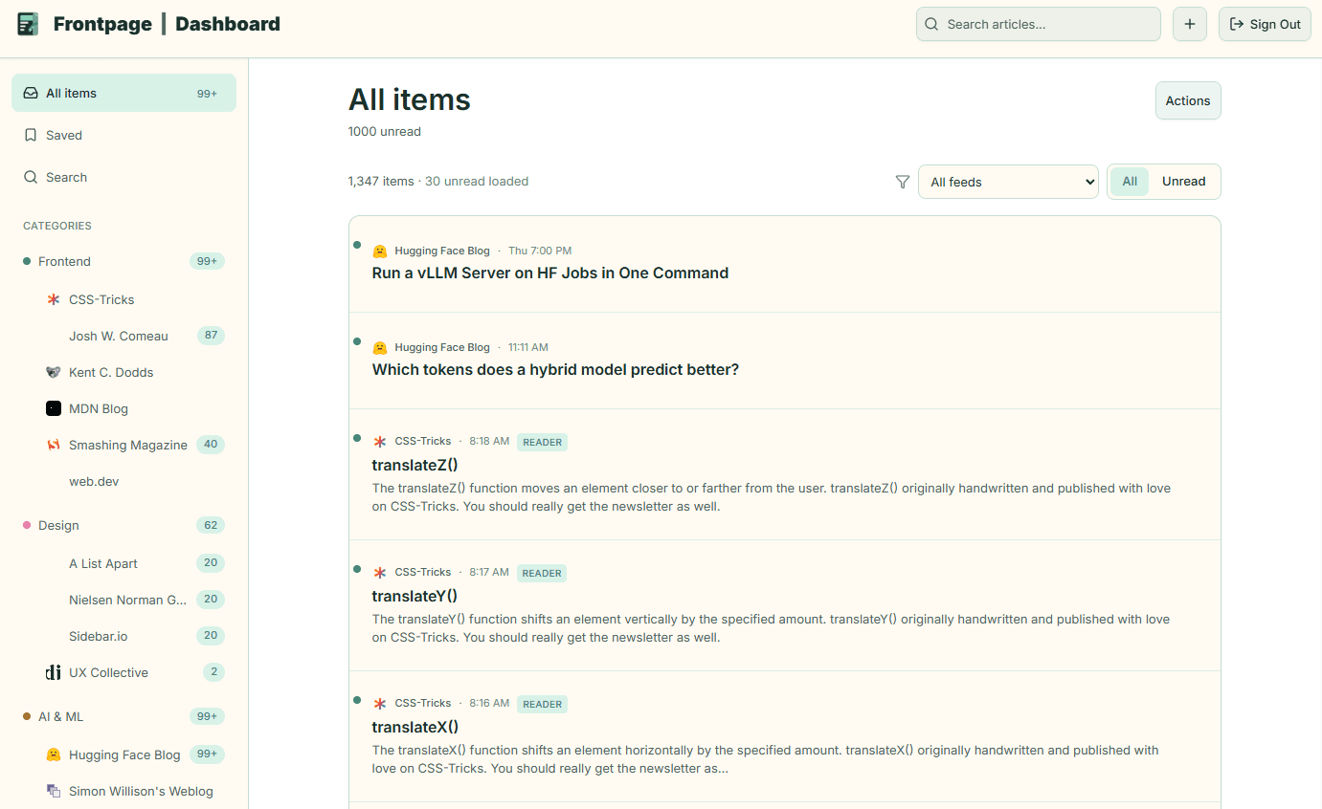The width and height of the screenshot is (1322, 809).
Task: Open article about hybrid model token prediction
Action: pyautogui.click(x=555, y=369)
